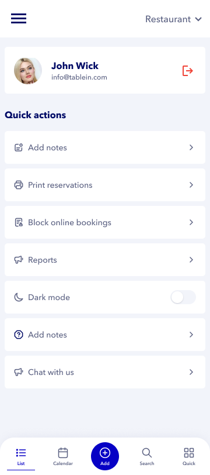Viewport: 210px width, 475px height.
Task: Switch to the Calendar tab
Action: tap(63, 456)
